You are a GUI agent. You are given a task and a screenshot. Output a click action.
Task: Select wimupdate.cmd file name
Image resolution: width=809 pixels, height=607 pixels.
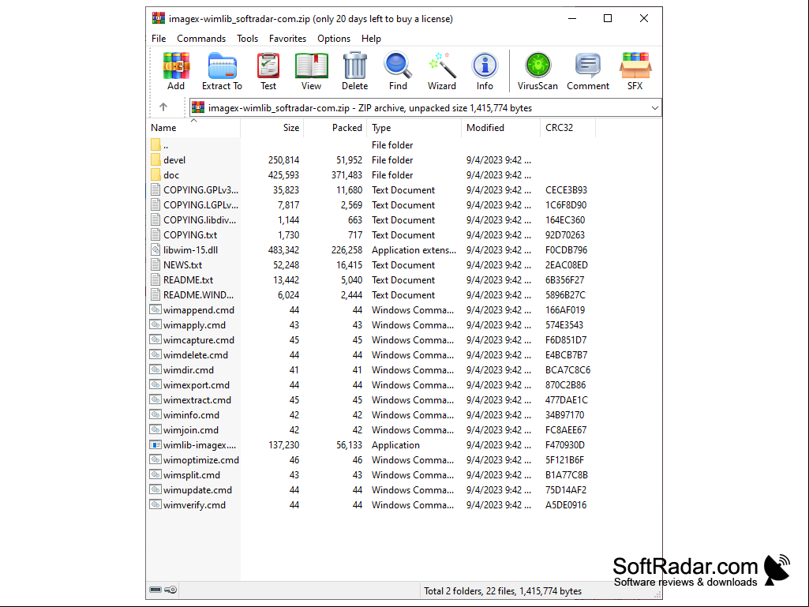pyautogui.click(x=197, y=489)
